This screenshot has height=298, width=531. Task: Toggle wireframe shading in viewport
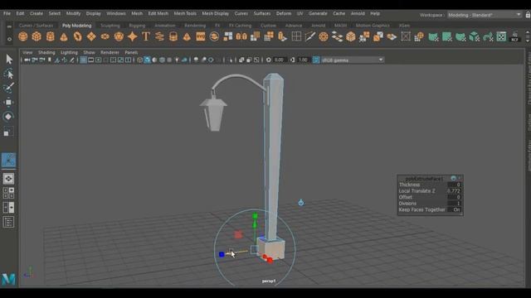[140, 60]
